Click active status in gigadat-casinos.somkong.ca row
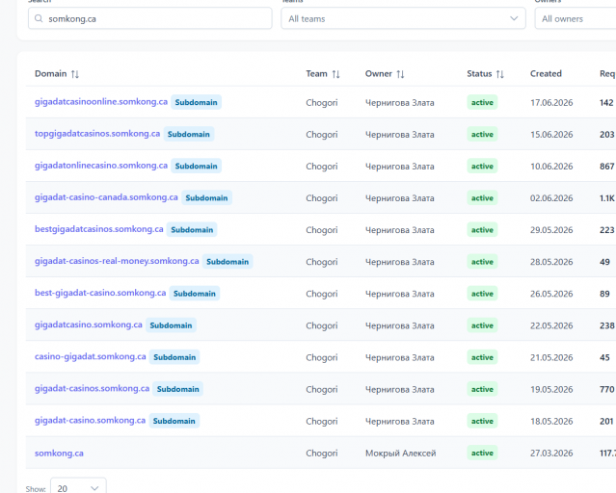Viewport: 616px width, 493px height. 482,389
